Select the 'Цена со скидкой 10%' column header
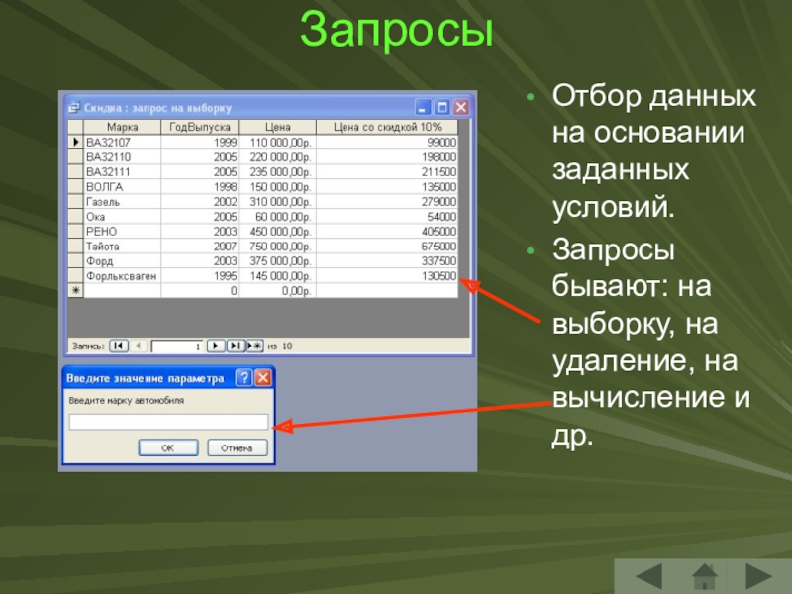The height and width of the screenshot is (594, 792). [388, 128]
